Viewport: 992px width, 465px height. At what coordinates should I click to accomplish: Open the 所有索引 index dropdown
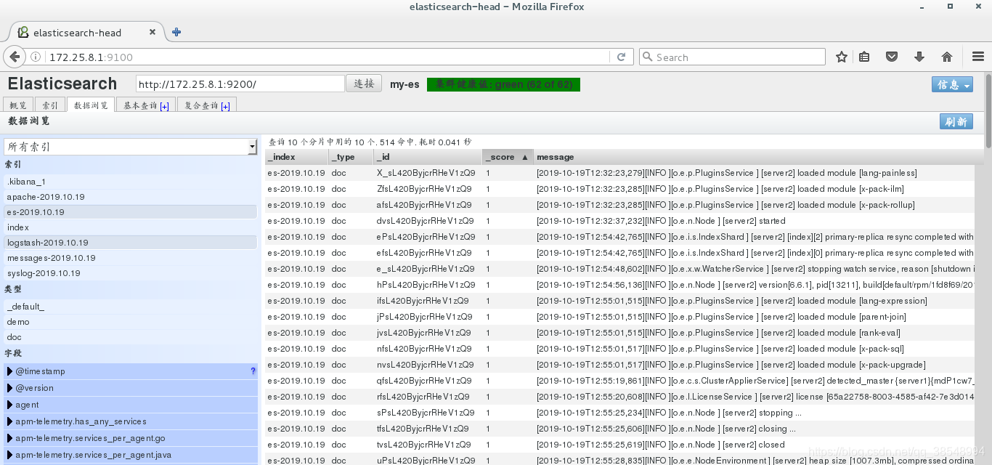point(131,147)
